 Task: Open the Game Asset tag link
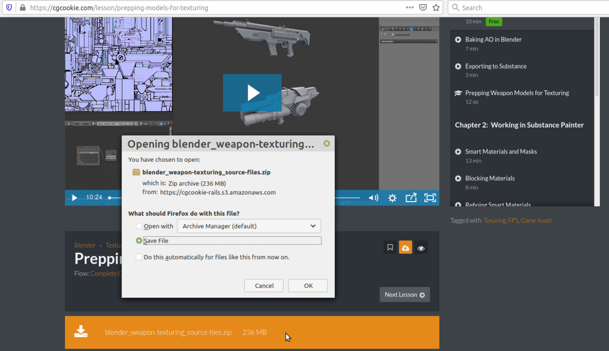point(536,220)
